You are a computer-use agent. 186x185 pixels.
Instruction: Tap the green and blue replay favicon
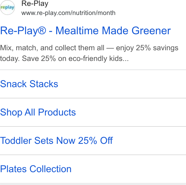click(7, 7)
